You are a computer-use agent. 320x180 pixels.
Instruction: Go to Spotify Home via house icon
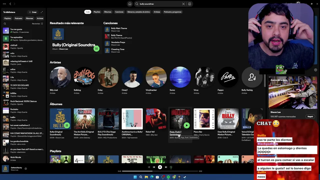point(130,4)
